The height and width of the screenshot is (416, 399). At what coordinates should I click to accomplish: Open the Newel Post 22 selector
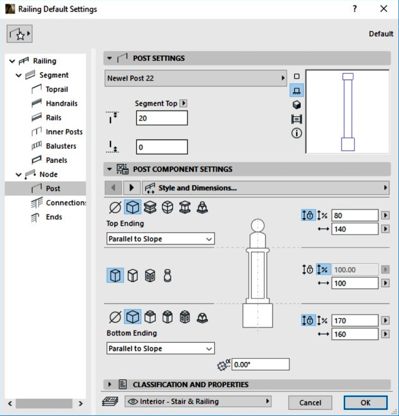coord(196,78)
